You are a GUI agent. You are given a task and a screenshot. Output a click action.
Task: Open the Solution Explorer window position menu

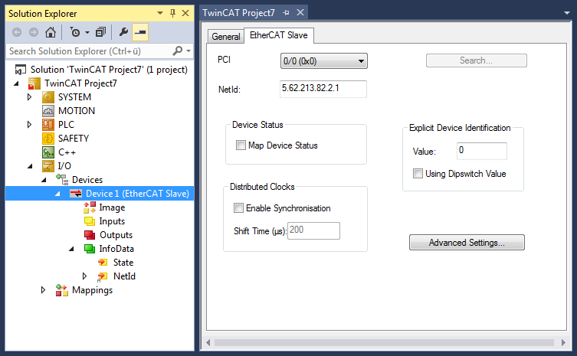[160, 13]
